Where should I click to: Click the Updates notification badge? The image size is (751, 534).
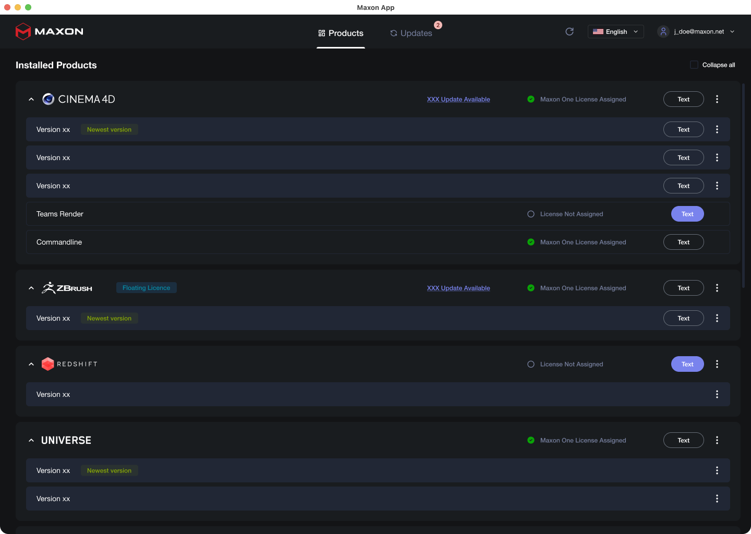coord(438,25)
